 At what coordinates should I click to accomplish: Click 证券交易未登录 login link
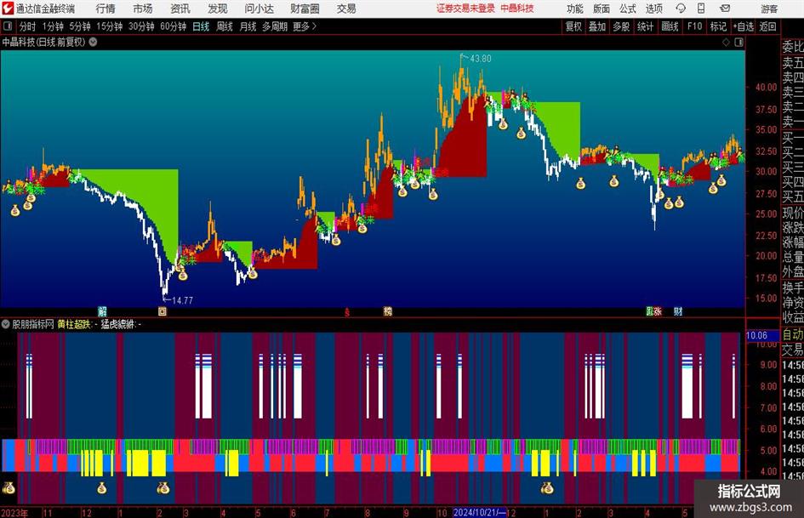(465, 9)
